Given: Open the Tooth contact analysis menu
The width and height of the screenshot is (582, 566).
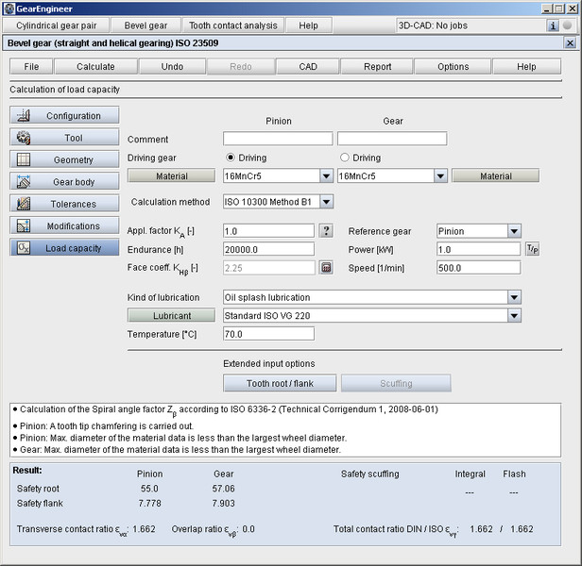Looking at the screenshot, I should 232,25.
